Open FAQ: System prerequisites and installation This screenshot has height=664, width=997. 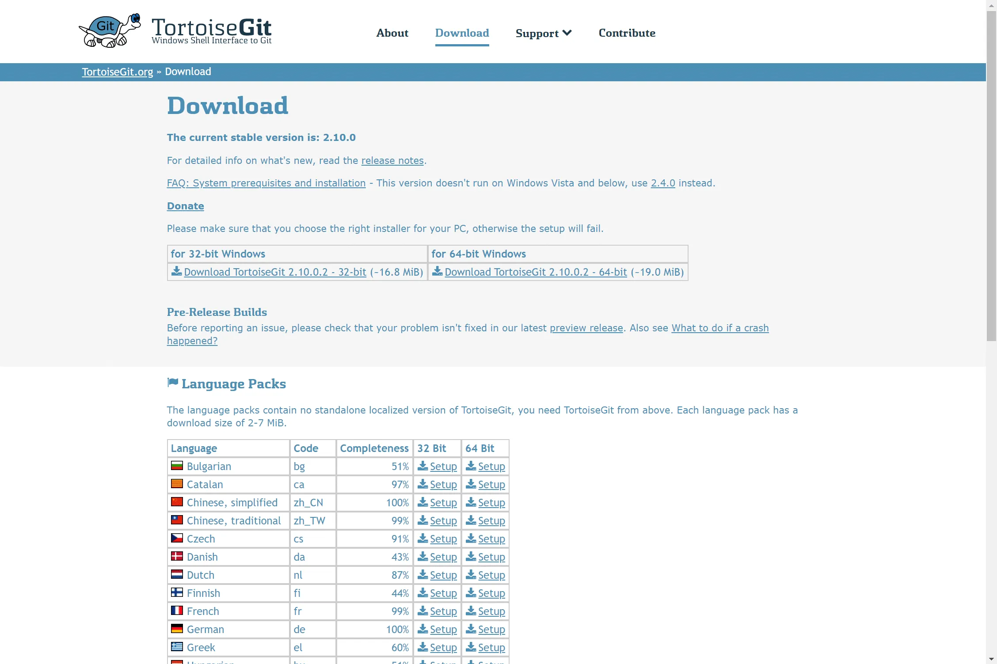coord(266,183)
